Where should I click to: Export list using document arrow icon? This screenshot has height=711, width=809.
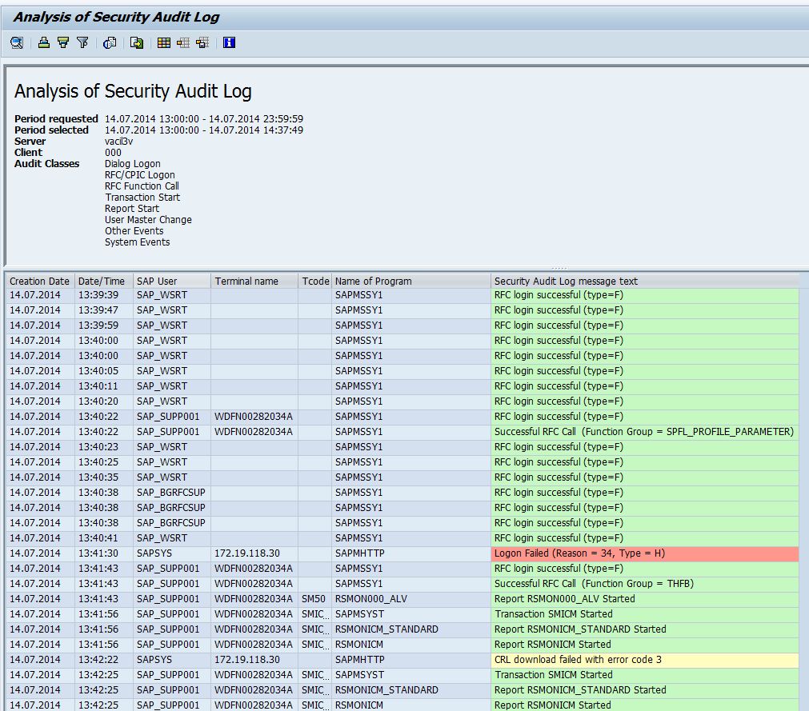[137, 43]
